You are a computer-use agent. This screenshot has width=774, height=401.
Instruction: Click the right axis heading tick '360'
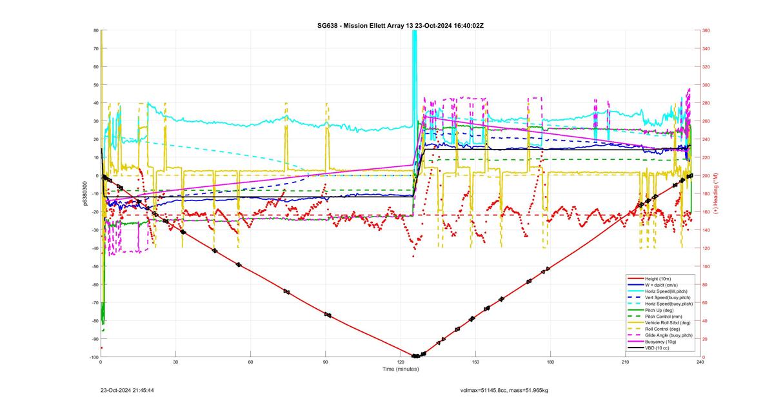coord(706,30)
